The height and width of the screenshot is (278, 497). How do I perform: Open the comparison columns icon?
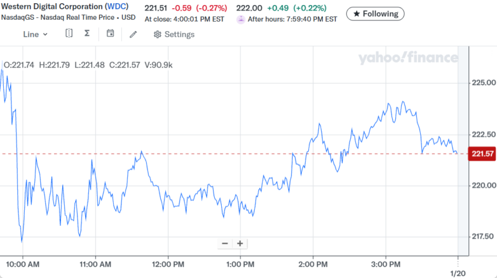click(69, 34)
